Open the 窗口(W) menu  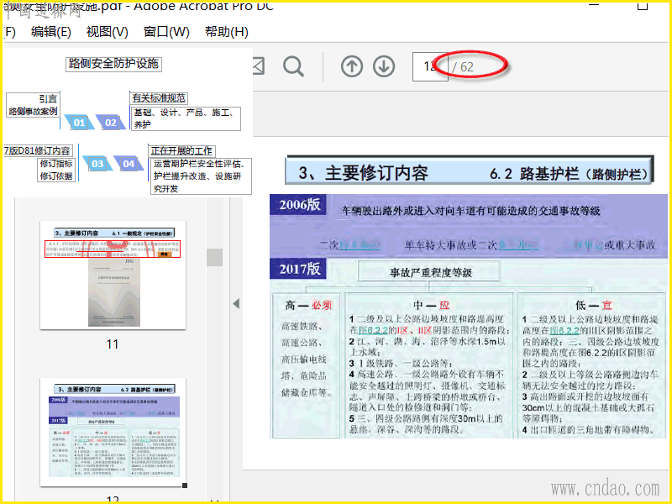(x=166, y=32)
